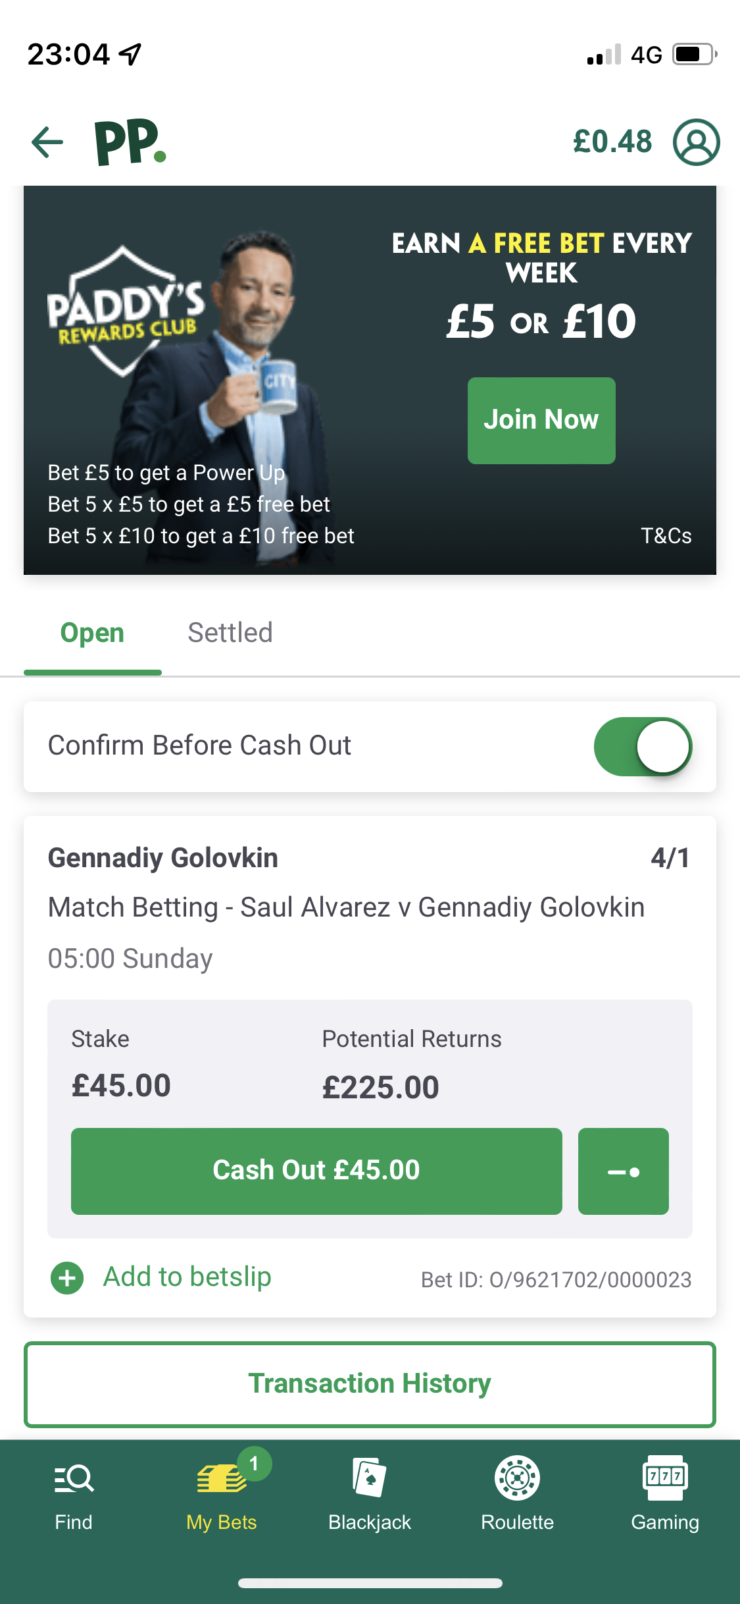Tap the Paddy's Rewards Club banner image
Image resolution: width=740 pixels, height=1604 pixels.
click(x=370, y=380)
